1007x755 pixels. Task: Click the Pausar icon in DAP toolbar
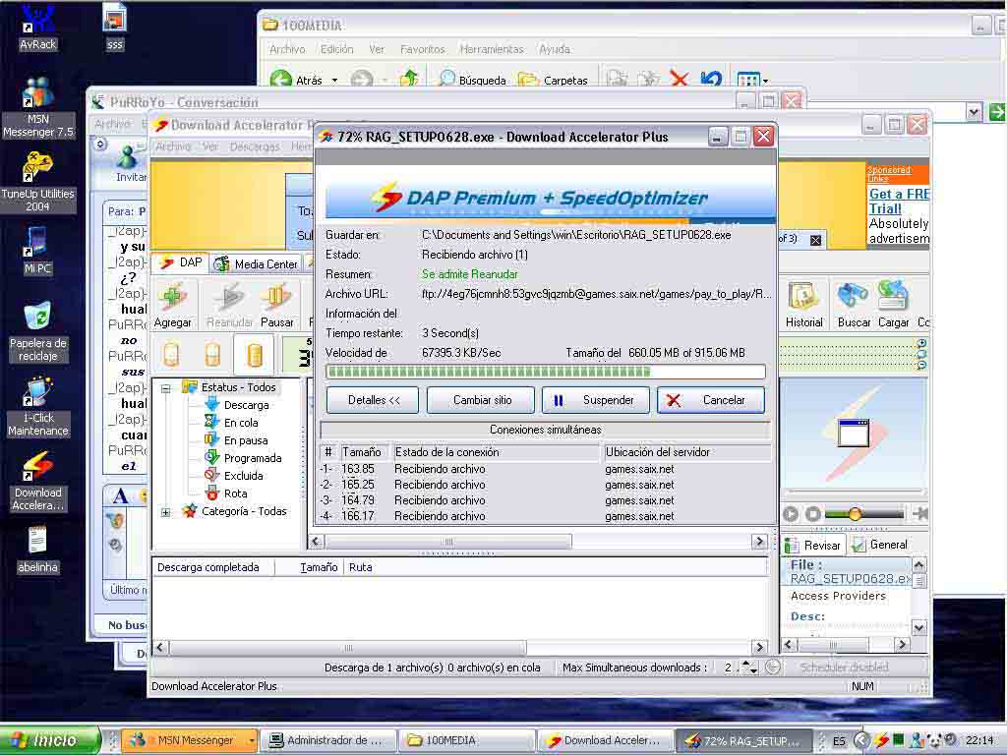[x=276, y=305]
